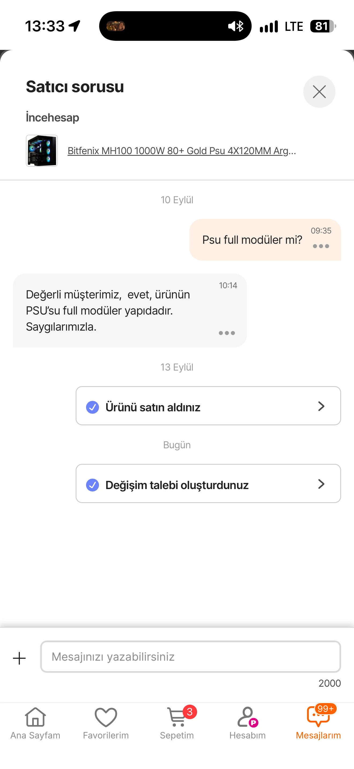Go to Ana Sayfam home tab
The width and height of the screenshot is (354, 769).
coord(35,723)
